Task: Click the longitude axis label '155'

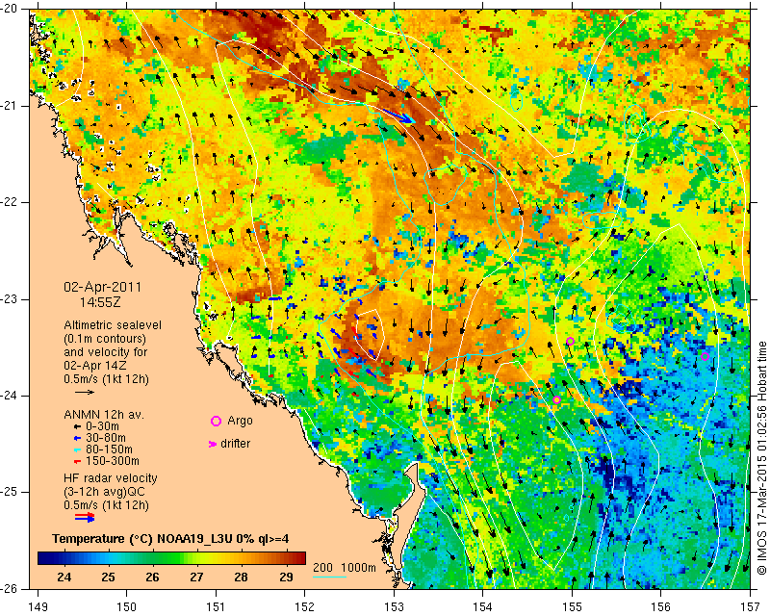Action: click(x=572, y=607)
